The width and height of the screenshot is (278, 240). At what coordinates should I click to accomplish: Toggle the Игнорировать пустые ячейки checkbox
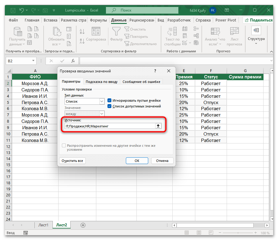point(110,100)
